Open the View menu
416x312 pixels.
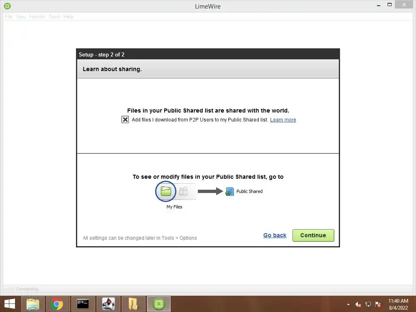21,16
